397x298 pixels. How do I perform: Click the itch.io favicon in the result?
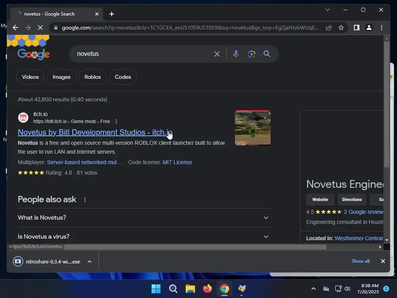[23, 118]
